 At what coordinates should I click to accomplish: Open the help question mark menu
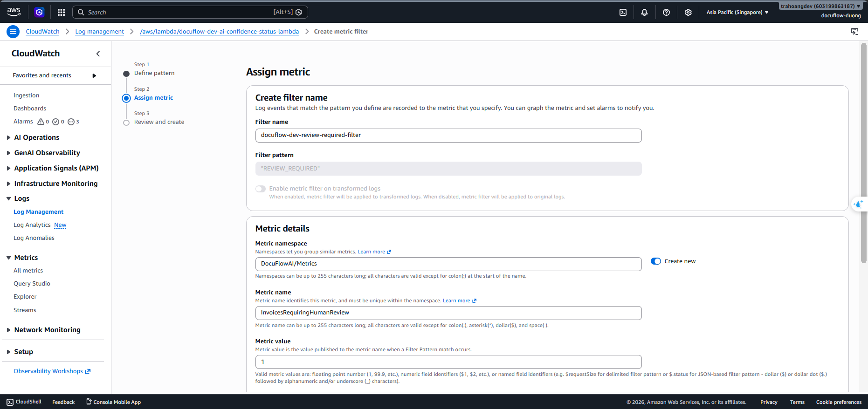pos(666,12)
